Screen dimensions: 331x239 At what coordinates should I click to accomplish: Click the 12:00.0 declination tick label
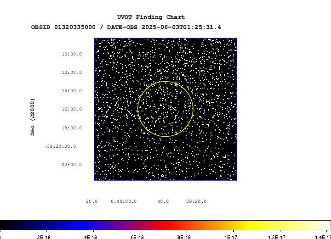click(x=72, y=72)
